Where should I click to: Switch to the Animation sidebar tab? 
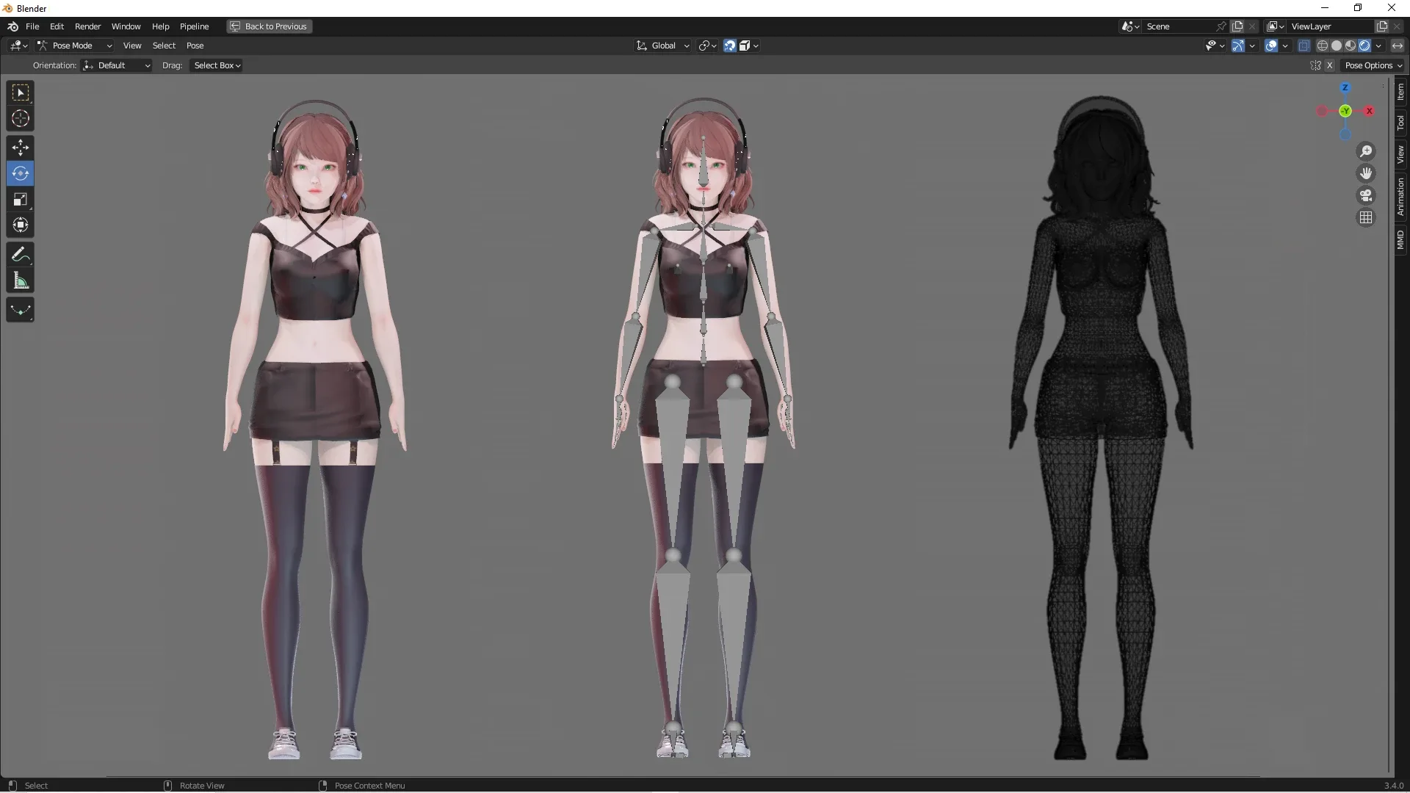click(1401, 195)
